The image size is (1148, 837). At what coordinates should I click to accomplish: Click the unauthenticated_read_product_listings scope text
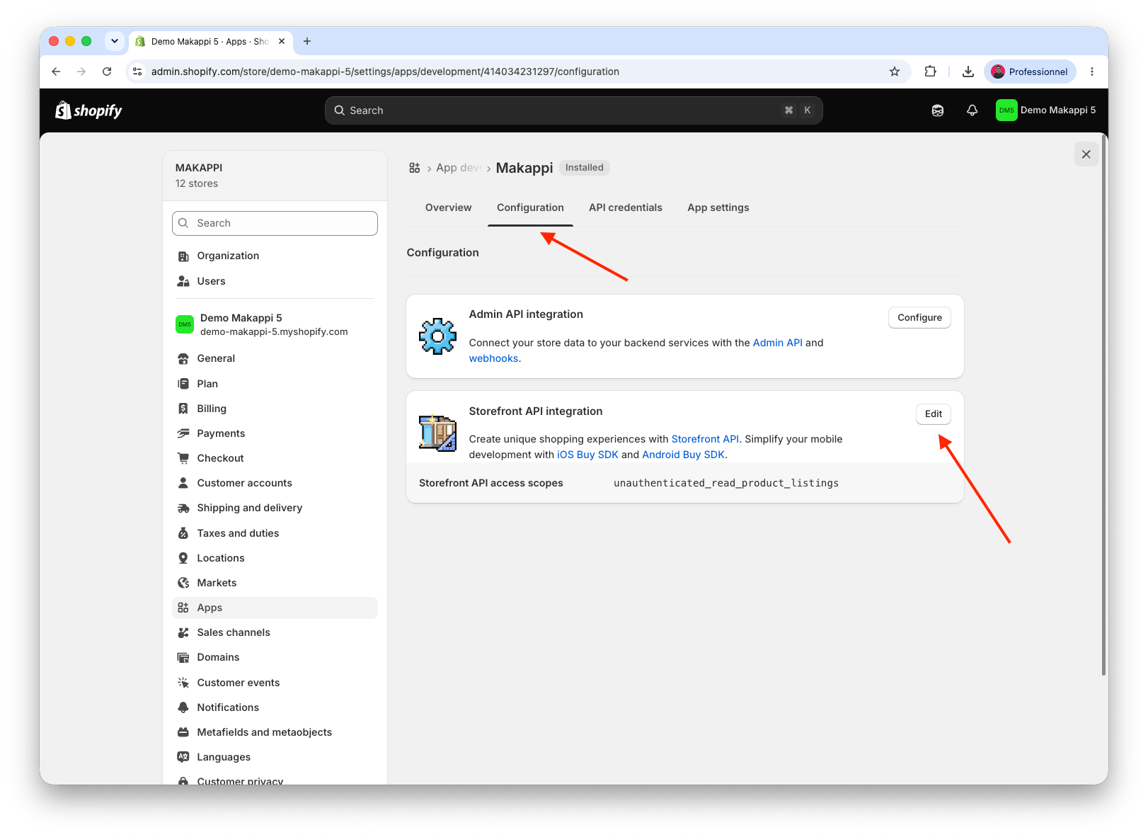tap(726, 483)
